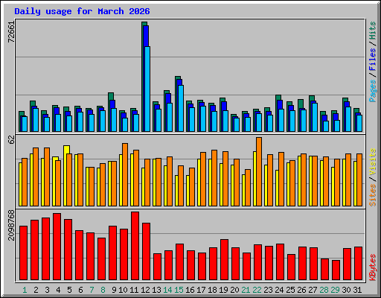Click the cyan pages bar for day 27
Screen dimensions: 381x298
pos(315,118)
